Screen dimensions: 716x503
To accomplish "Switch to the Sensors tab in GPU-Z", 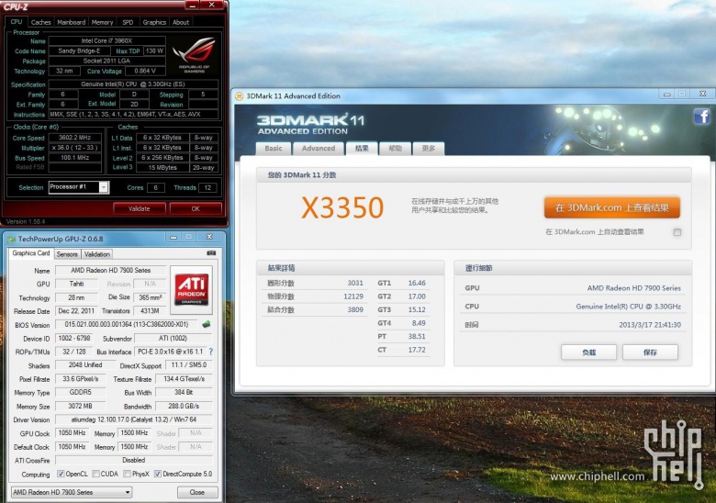I will 67,254.
